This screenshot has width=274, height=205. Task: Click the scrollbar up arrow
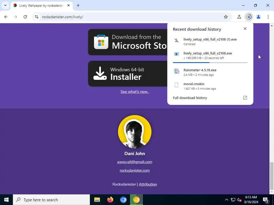click(x=272, y=25)
